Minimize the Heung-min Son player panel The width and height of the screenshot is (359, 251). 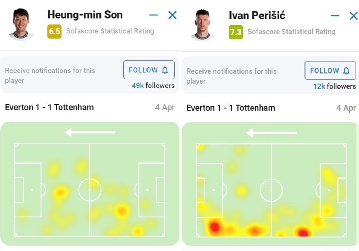[x=153, y=15]
